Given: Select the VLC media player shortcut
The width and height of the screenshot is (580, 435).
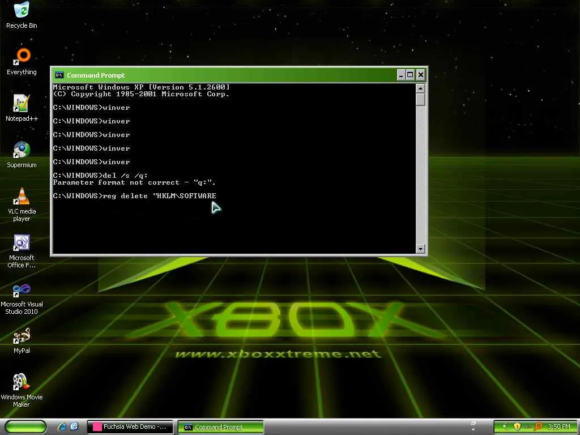Looking at the screenshot, I should [22, 204].
